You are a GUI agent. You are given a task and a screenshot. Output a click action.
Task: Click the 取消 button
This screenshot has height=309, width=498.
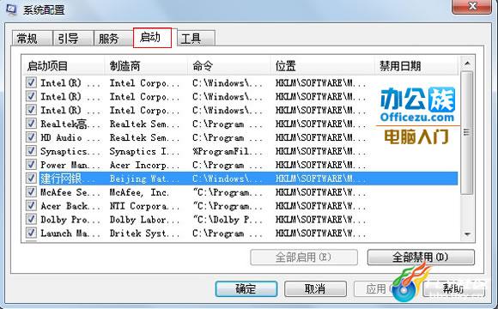(x=315, y=288)
